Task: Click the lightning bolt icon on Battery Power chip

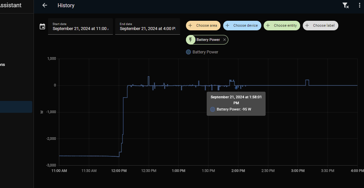Action: (191, 40)
